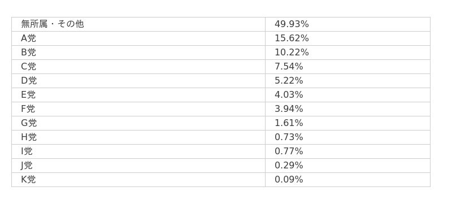Click the 1.61% percentage cell

(x=347, y=123)
